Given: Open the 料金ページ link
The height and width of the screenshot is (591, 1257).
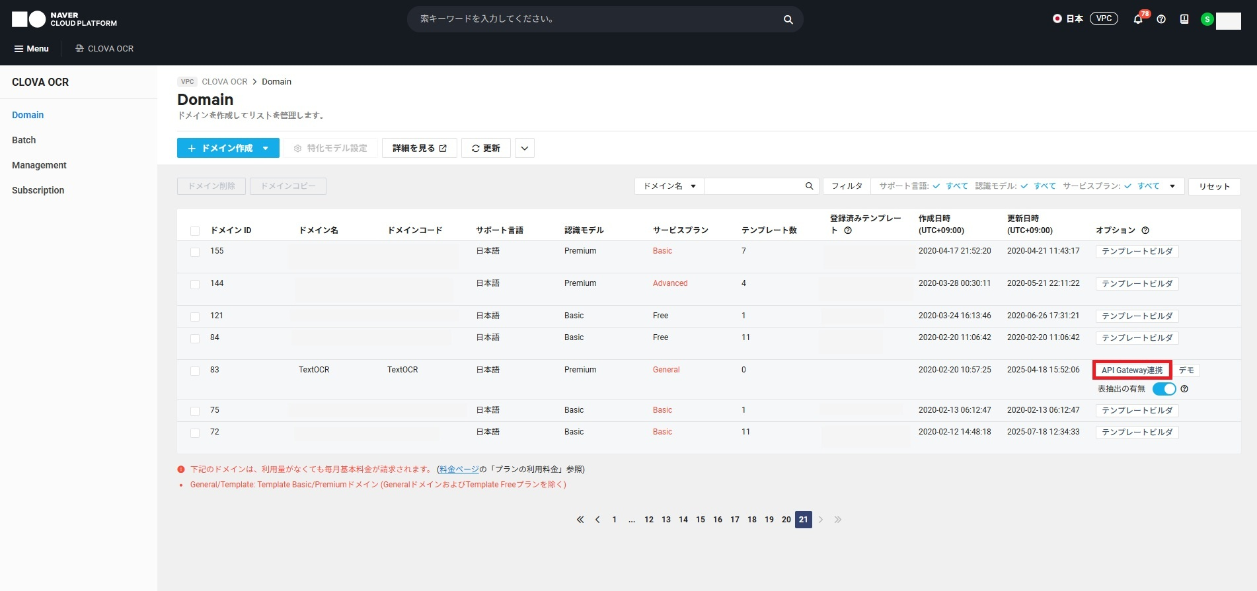Looking at the screenshot, I should (x=459, y=469).
